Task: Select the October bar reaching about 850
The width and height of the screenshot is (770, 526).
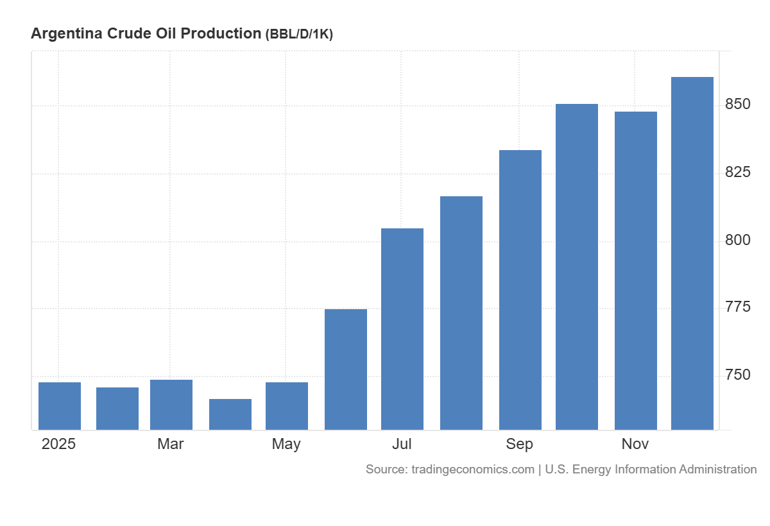Action: [577, 266]
